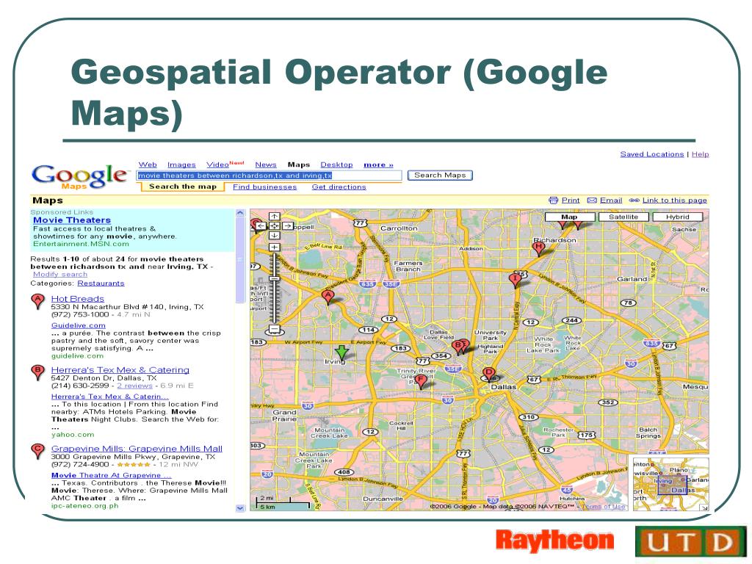Image resolution: width=752 pixels, height=564 pixels.
Task: Pan the map up with arrow button
Action: coord(274,217)
